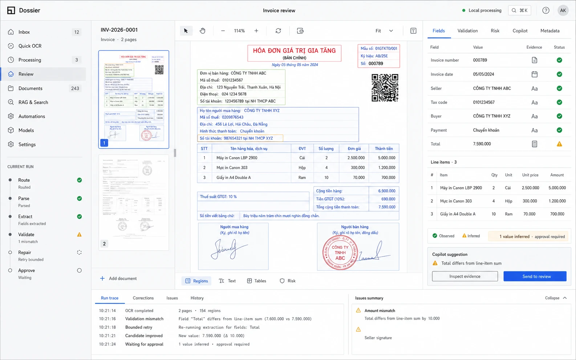Toggle the Regions overlay view
The width and height of the screenshot is (576, 360).
click(x=197, y=281)
